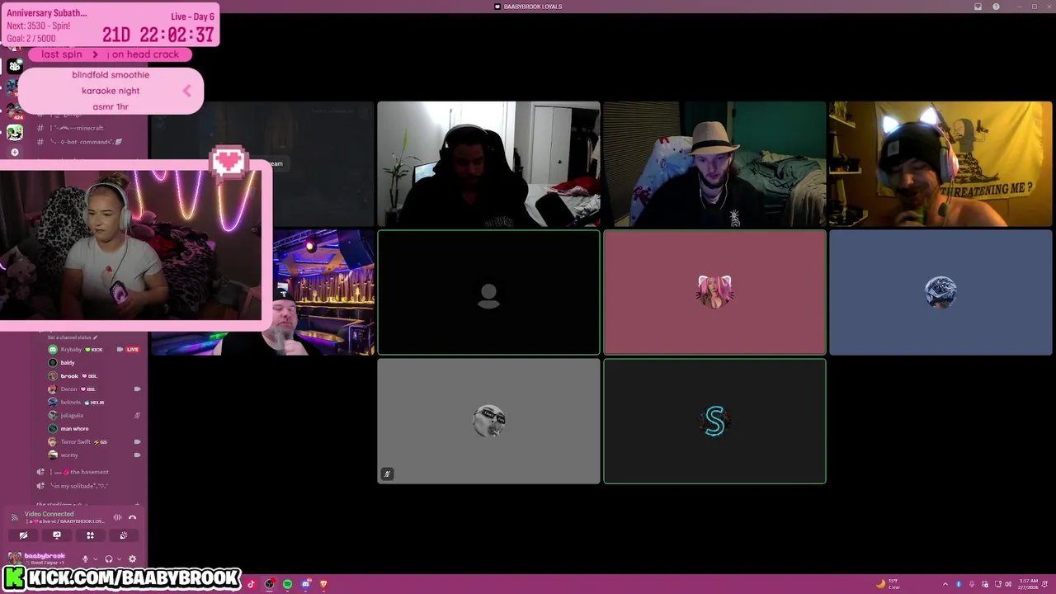
Task: Open Discord help icon in title bar
Action: tap(996, 7)
